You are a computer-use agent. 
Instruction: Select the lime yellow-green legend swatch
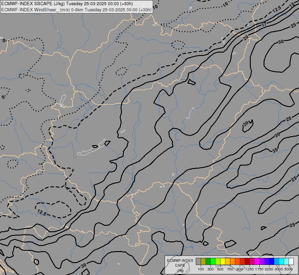tap(218, 262)
